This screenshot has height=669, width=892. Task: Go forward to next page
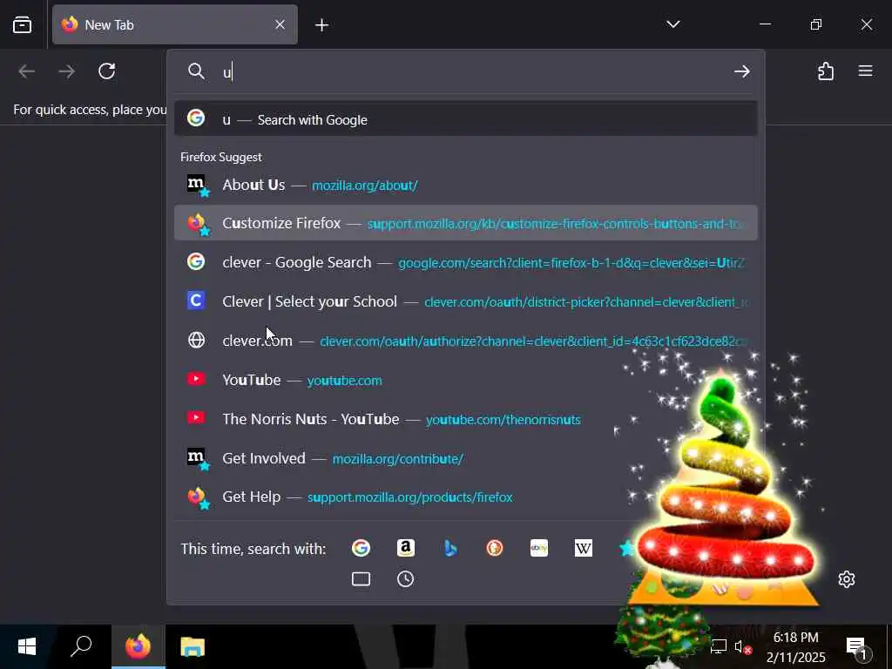tap(67, 71)
